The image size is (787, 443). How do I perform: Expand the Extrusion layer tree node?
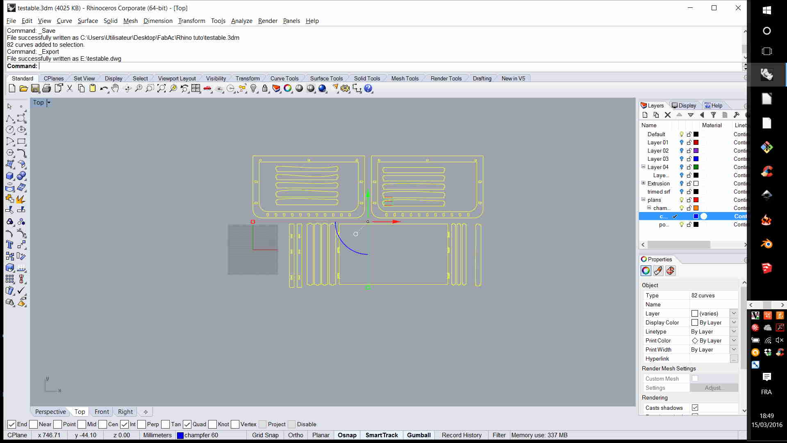point(643,183)
